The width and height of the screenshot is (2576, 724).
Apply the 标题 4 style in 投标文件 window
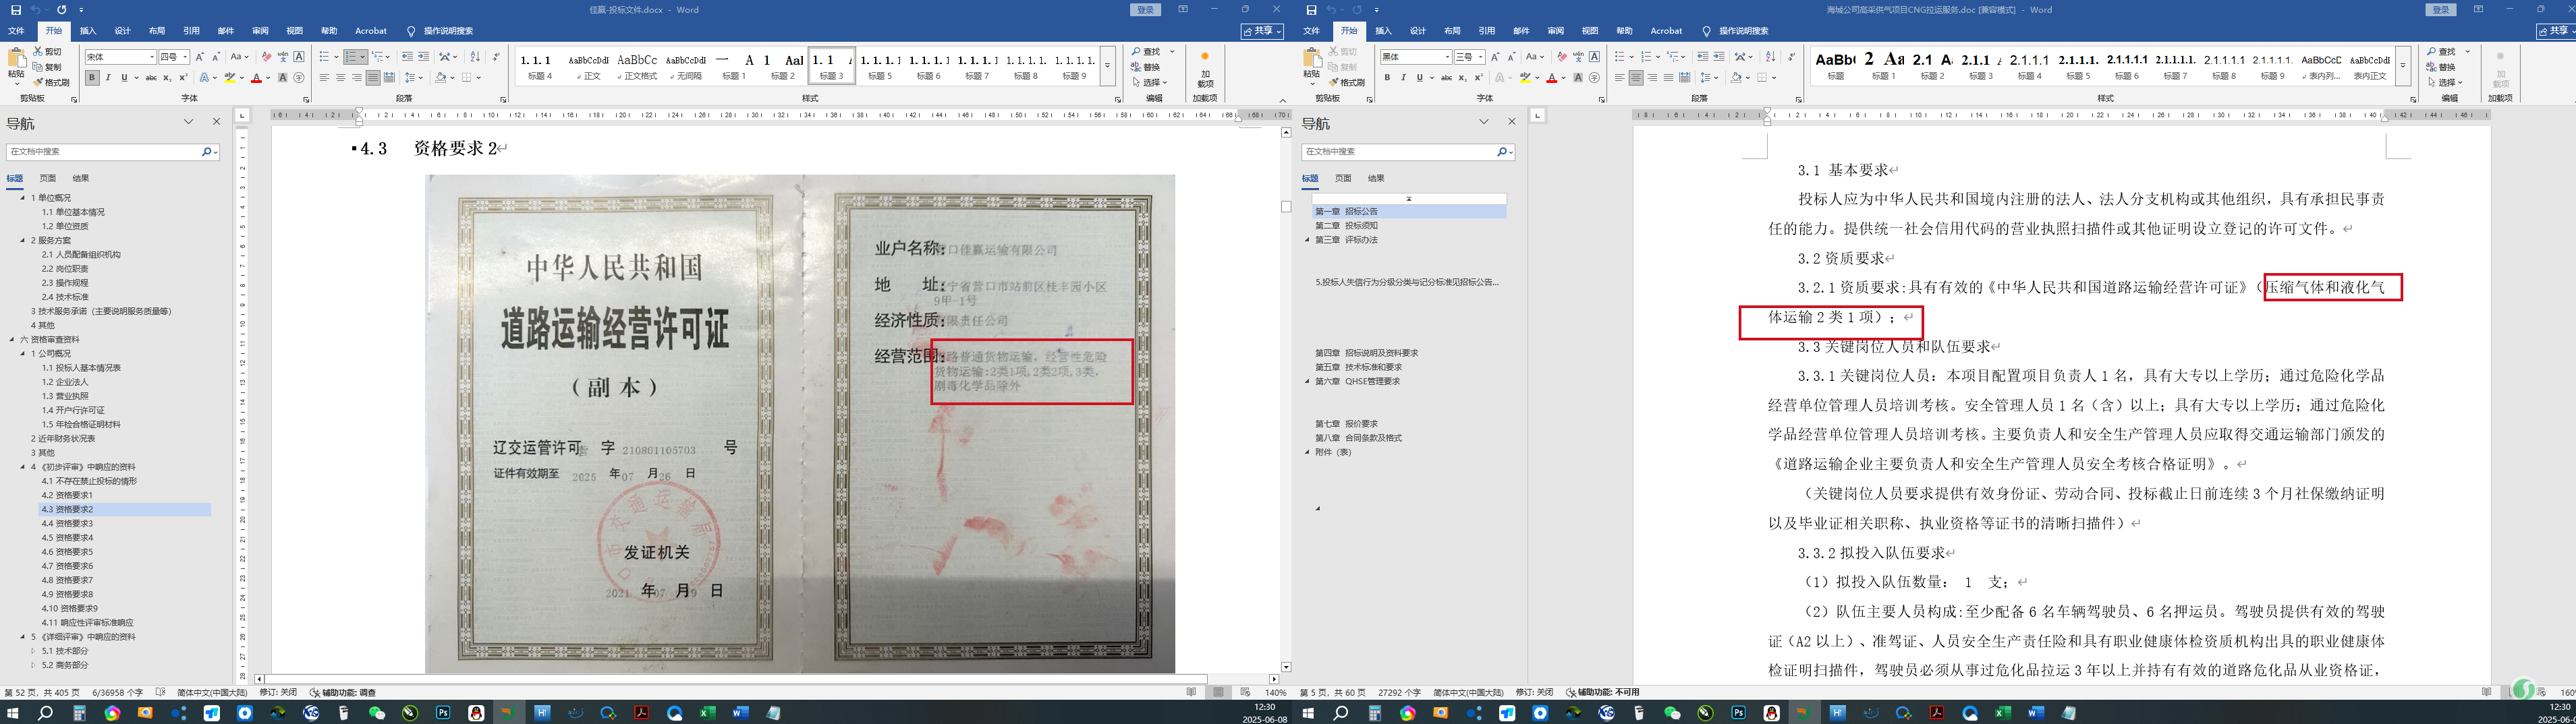pyautogui.click(x=539, y=67)
